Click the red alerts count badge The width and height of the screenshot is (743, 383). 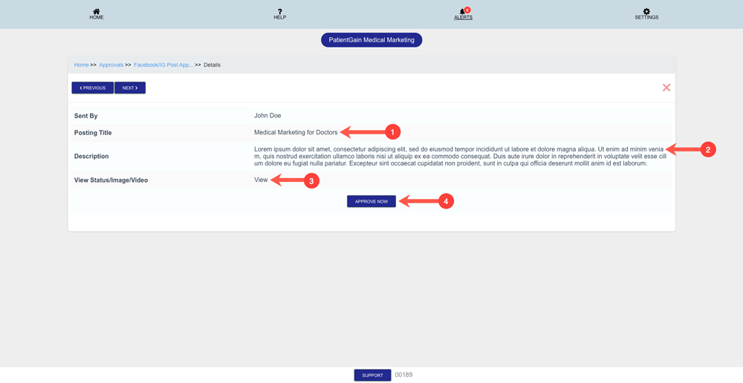point(467,10)
